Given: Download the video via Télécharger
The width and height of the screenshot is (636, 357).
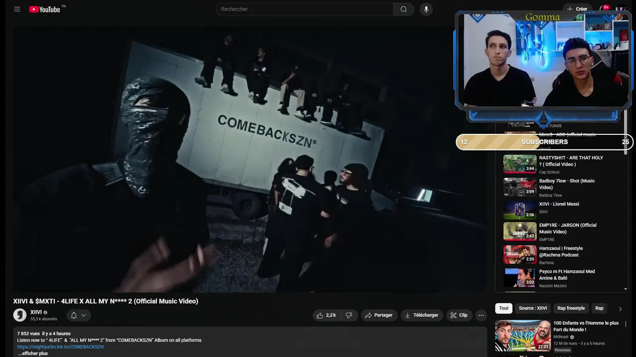Looking at the screenshot, I should pos(422,315).
